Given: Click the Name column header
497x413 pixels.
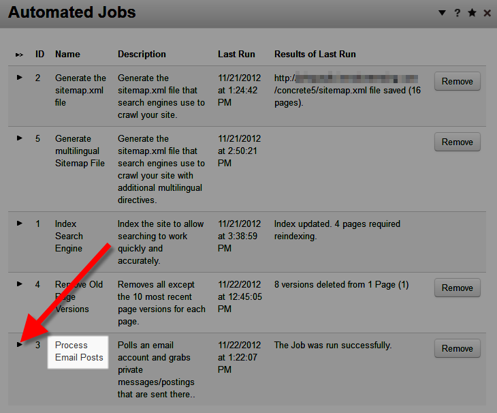Looking at the screenshot, I should click(x=67, y=55).
